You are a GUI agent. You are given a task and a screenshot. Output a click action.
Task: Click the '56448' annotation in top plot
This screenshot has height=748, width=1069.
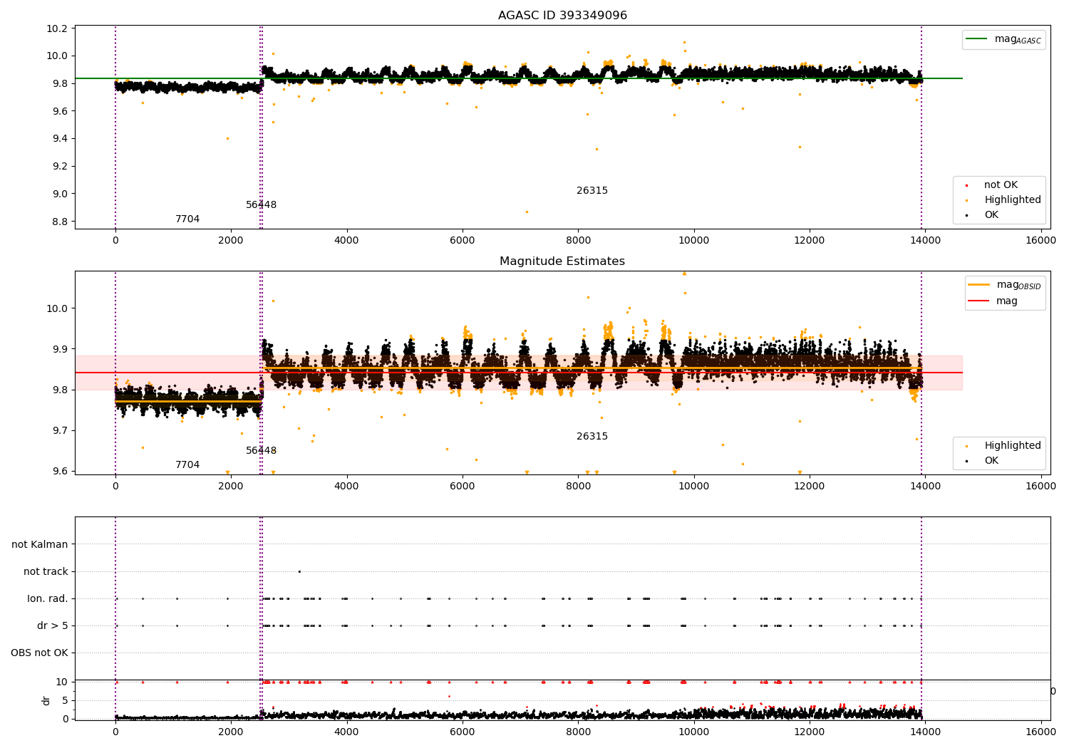coord(262,205)
